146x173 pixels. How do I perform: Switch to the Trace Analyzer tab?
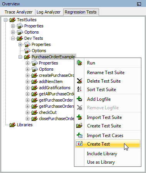point(18,12)
